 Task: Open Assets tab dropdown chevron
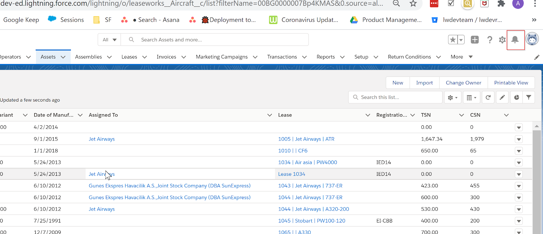point(63,57)
